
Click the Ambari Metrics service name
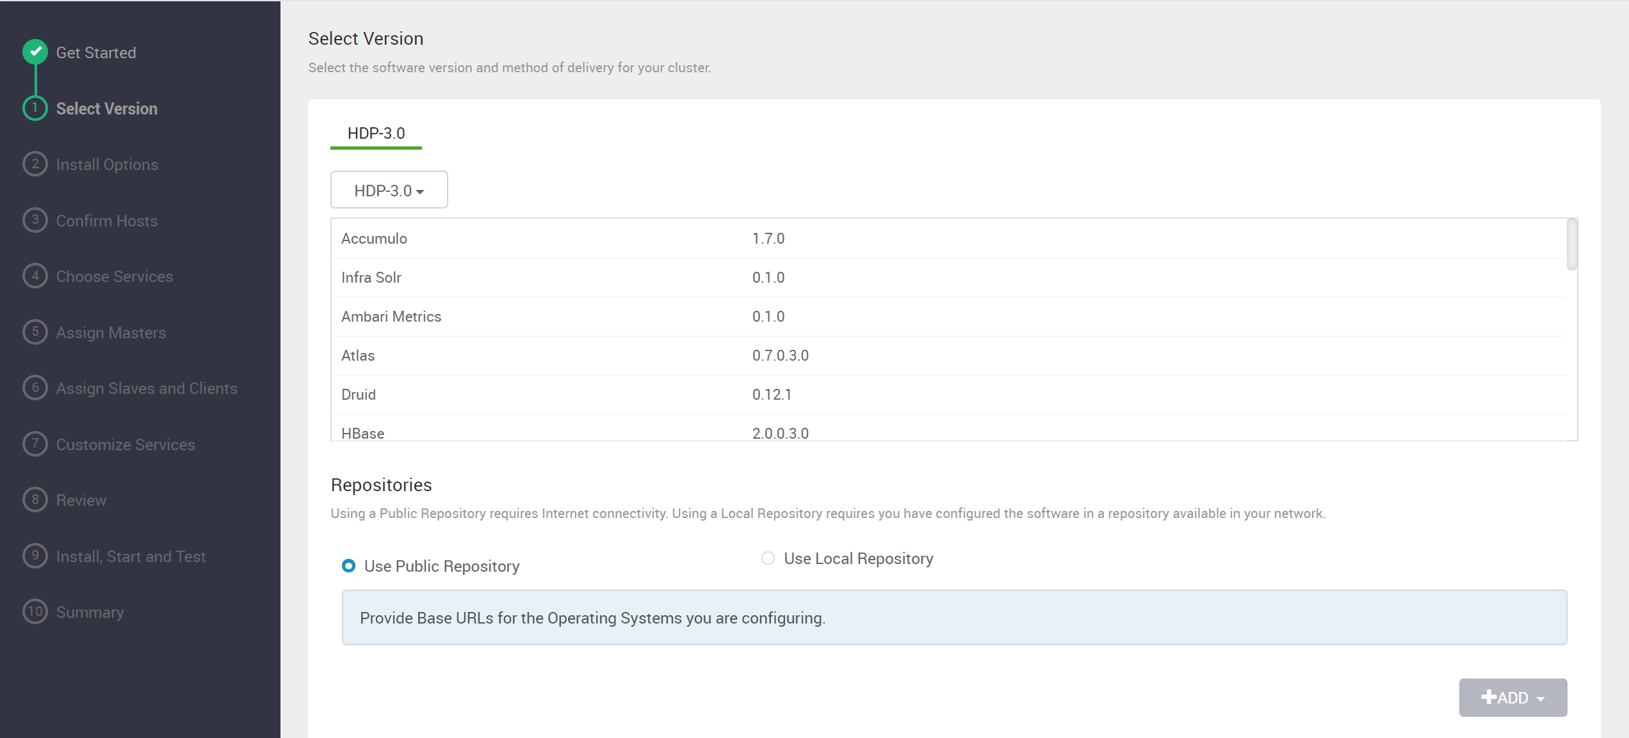tap(391, 317)
